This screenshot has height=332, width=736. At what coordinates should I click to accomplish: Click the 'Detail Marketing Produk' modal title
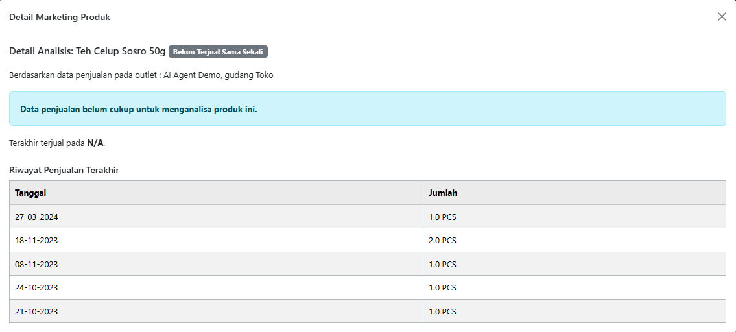60,17
